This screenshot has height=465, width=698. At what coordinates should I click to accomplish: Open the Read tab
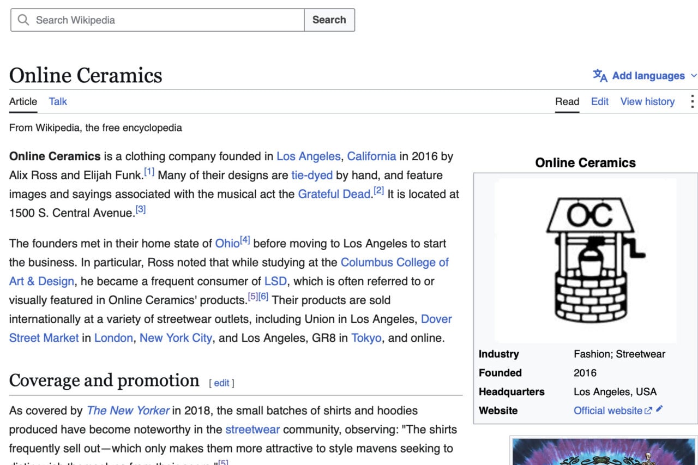click(567, 101)
